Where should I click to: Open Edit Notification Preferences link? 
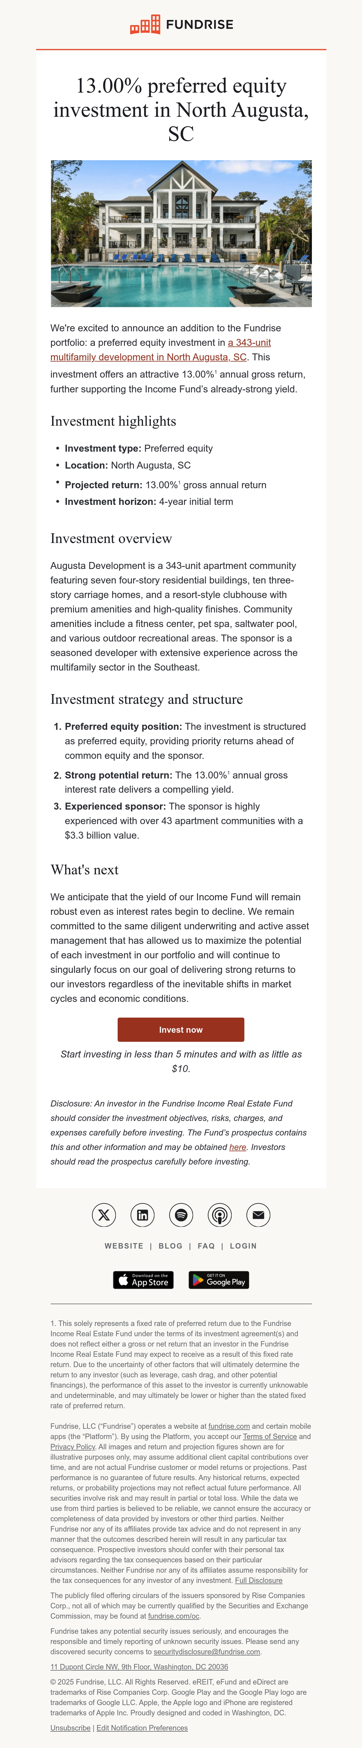142,1728
